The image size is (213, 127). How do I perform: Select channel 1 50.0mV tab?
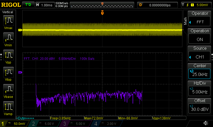[15, 124]
